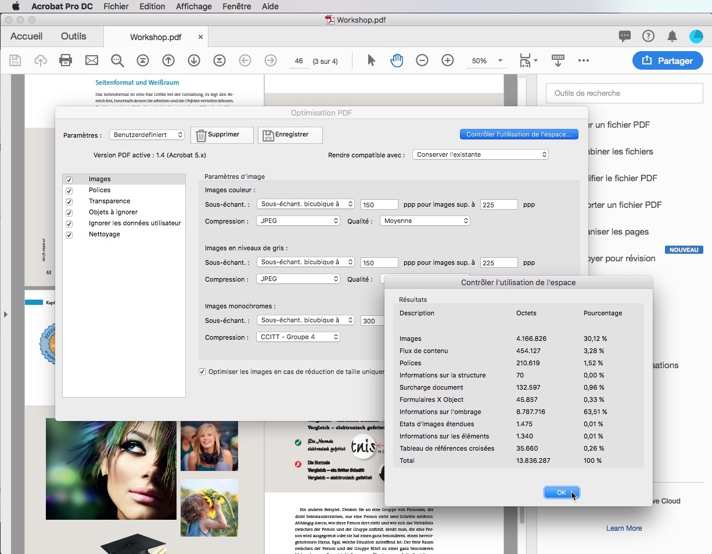Switch to the Outils tab

point(73,37)
